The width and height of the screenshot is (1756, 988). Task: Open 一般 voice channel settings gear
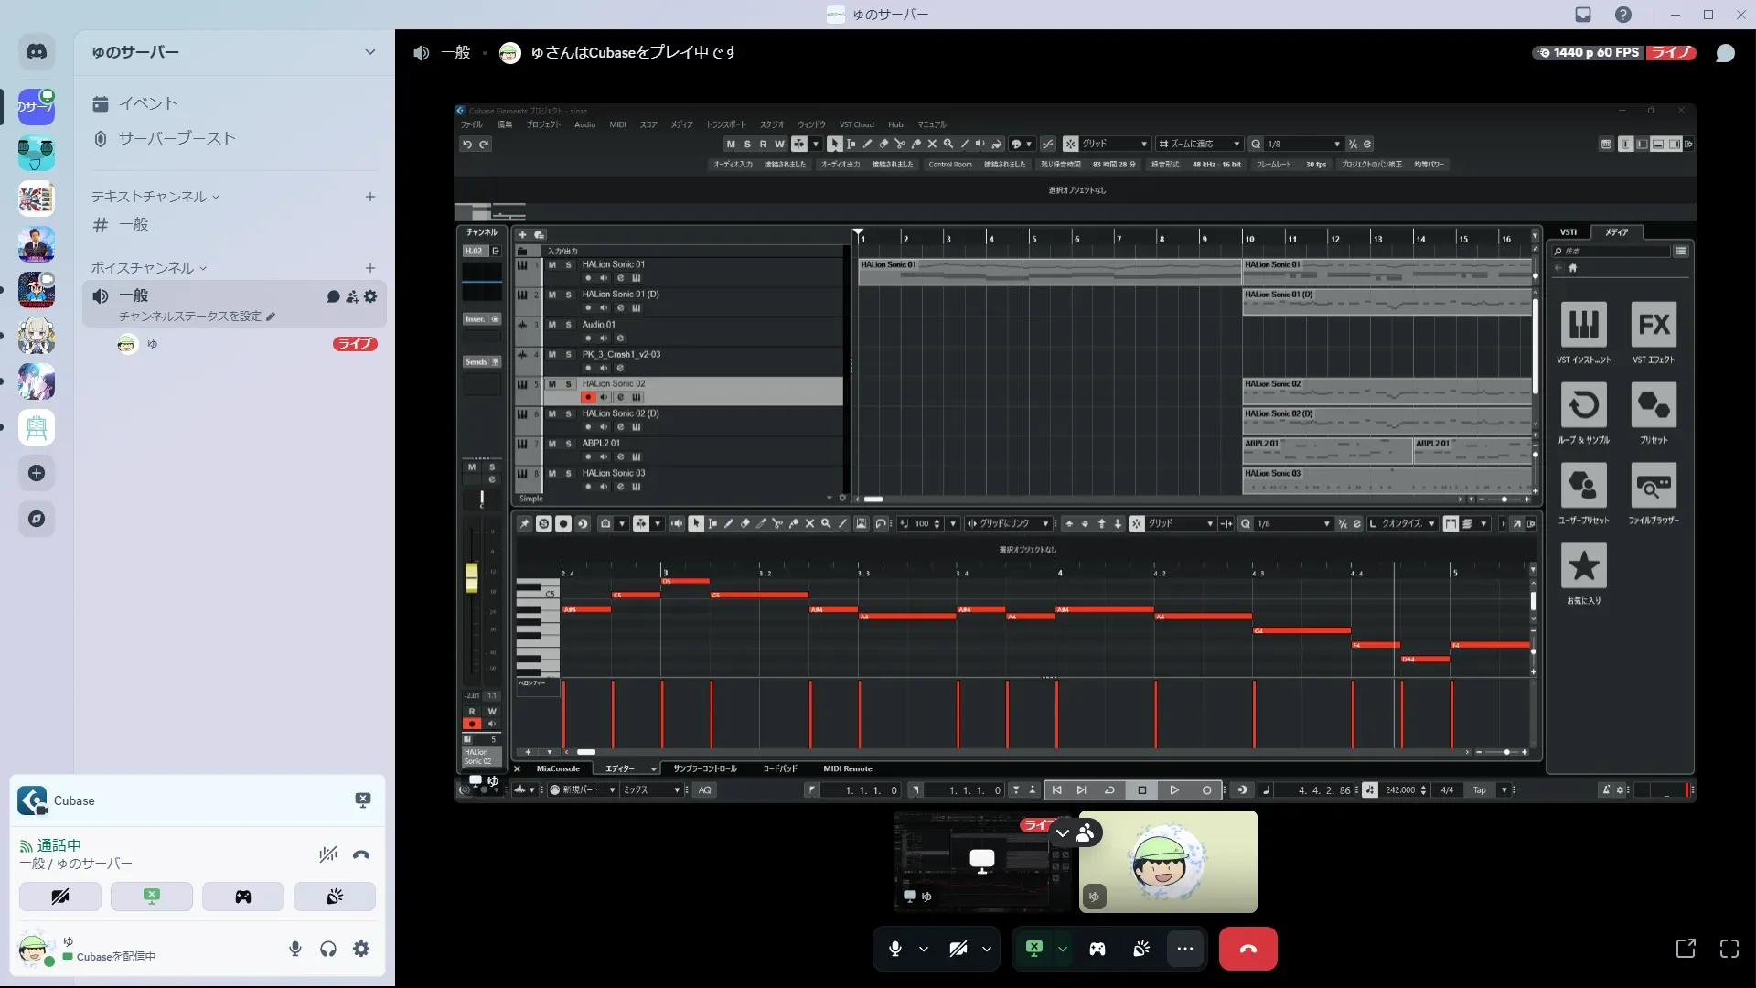click(370, 296)
